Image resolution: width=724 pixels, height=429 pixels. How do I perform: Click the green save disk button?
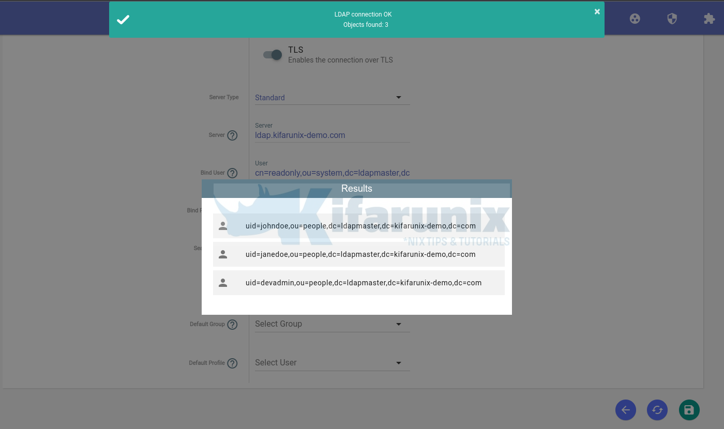coord(689,410)
